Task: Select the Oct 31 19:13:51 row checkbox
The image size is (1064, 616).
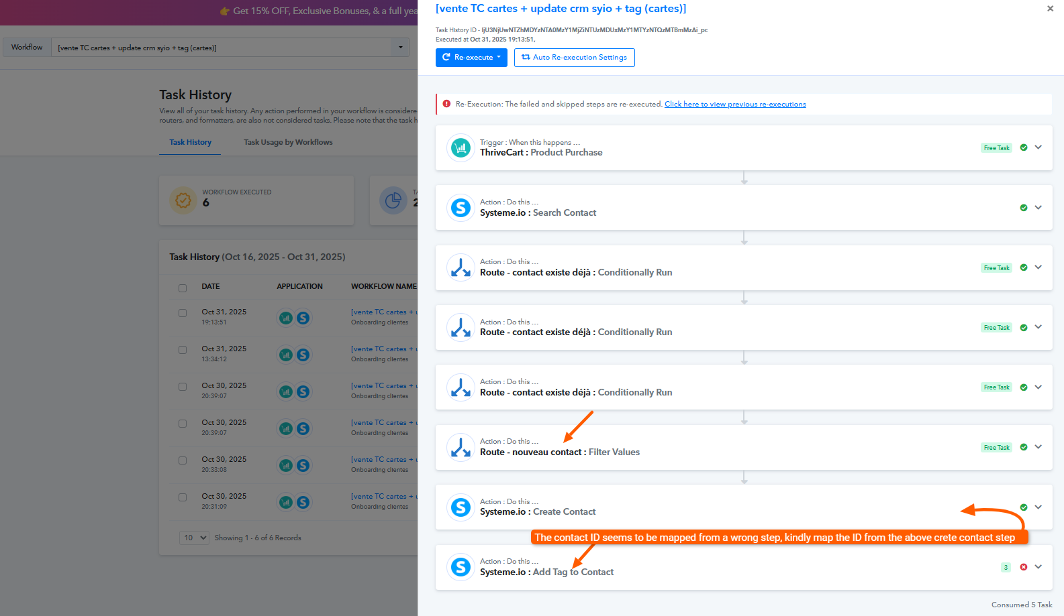Action: [183, 313]
